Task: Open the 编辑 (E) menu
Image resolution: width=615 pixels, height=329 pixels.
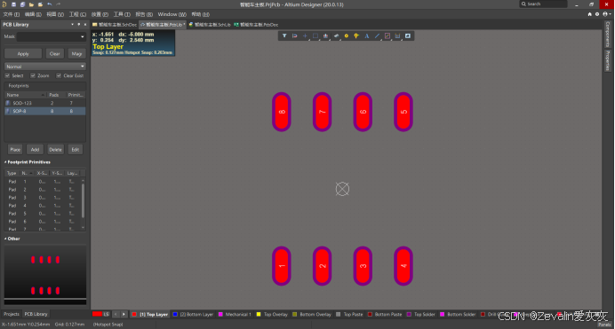Action: tap(33, 14)
